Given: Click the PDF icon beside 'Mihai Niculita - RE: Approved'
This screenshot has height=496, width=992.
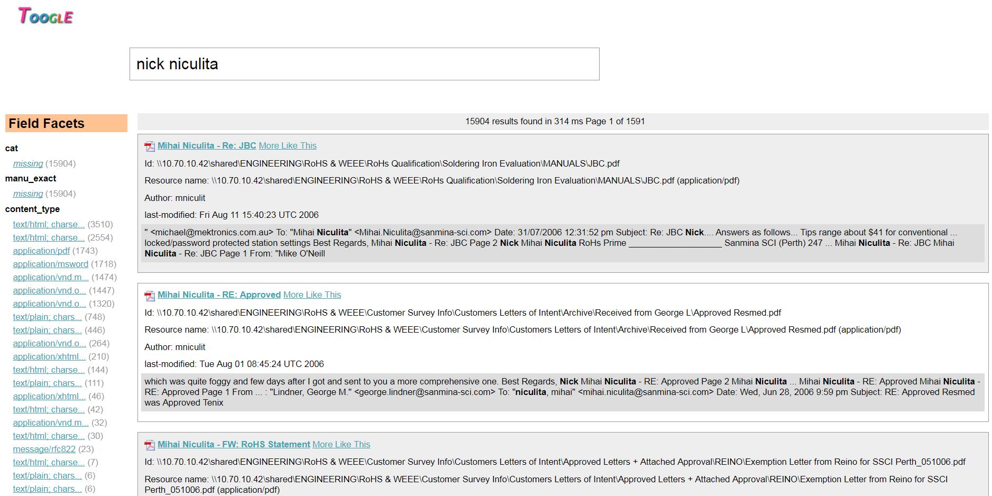Looking at the screenshot, I should pos(150,295).
